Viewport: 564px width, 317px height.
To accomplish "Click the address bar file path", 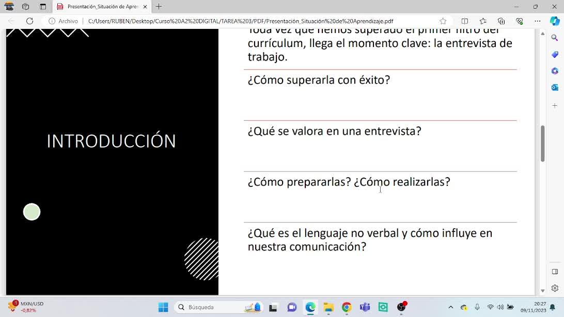I will coord(241,21).
